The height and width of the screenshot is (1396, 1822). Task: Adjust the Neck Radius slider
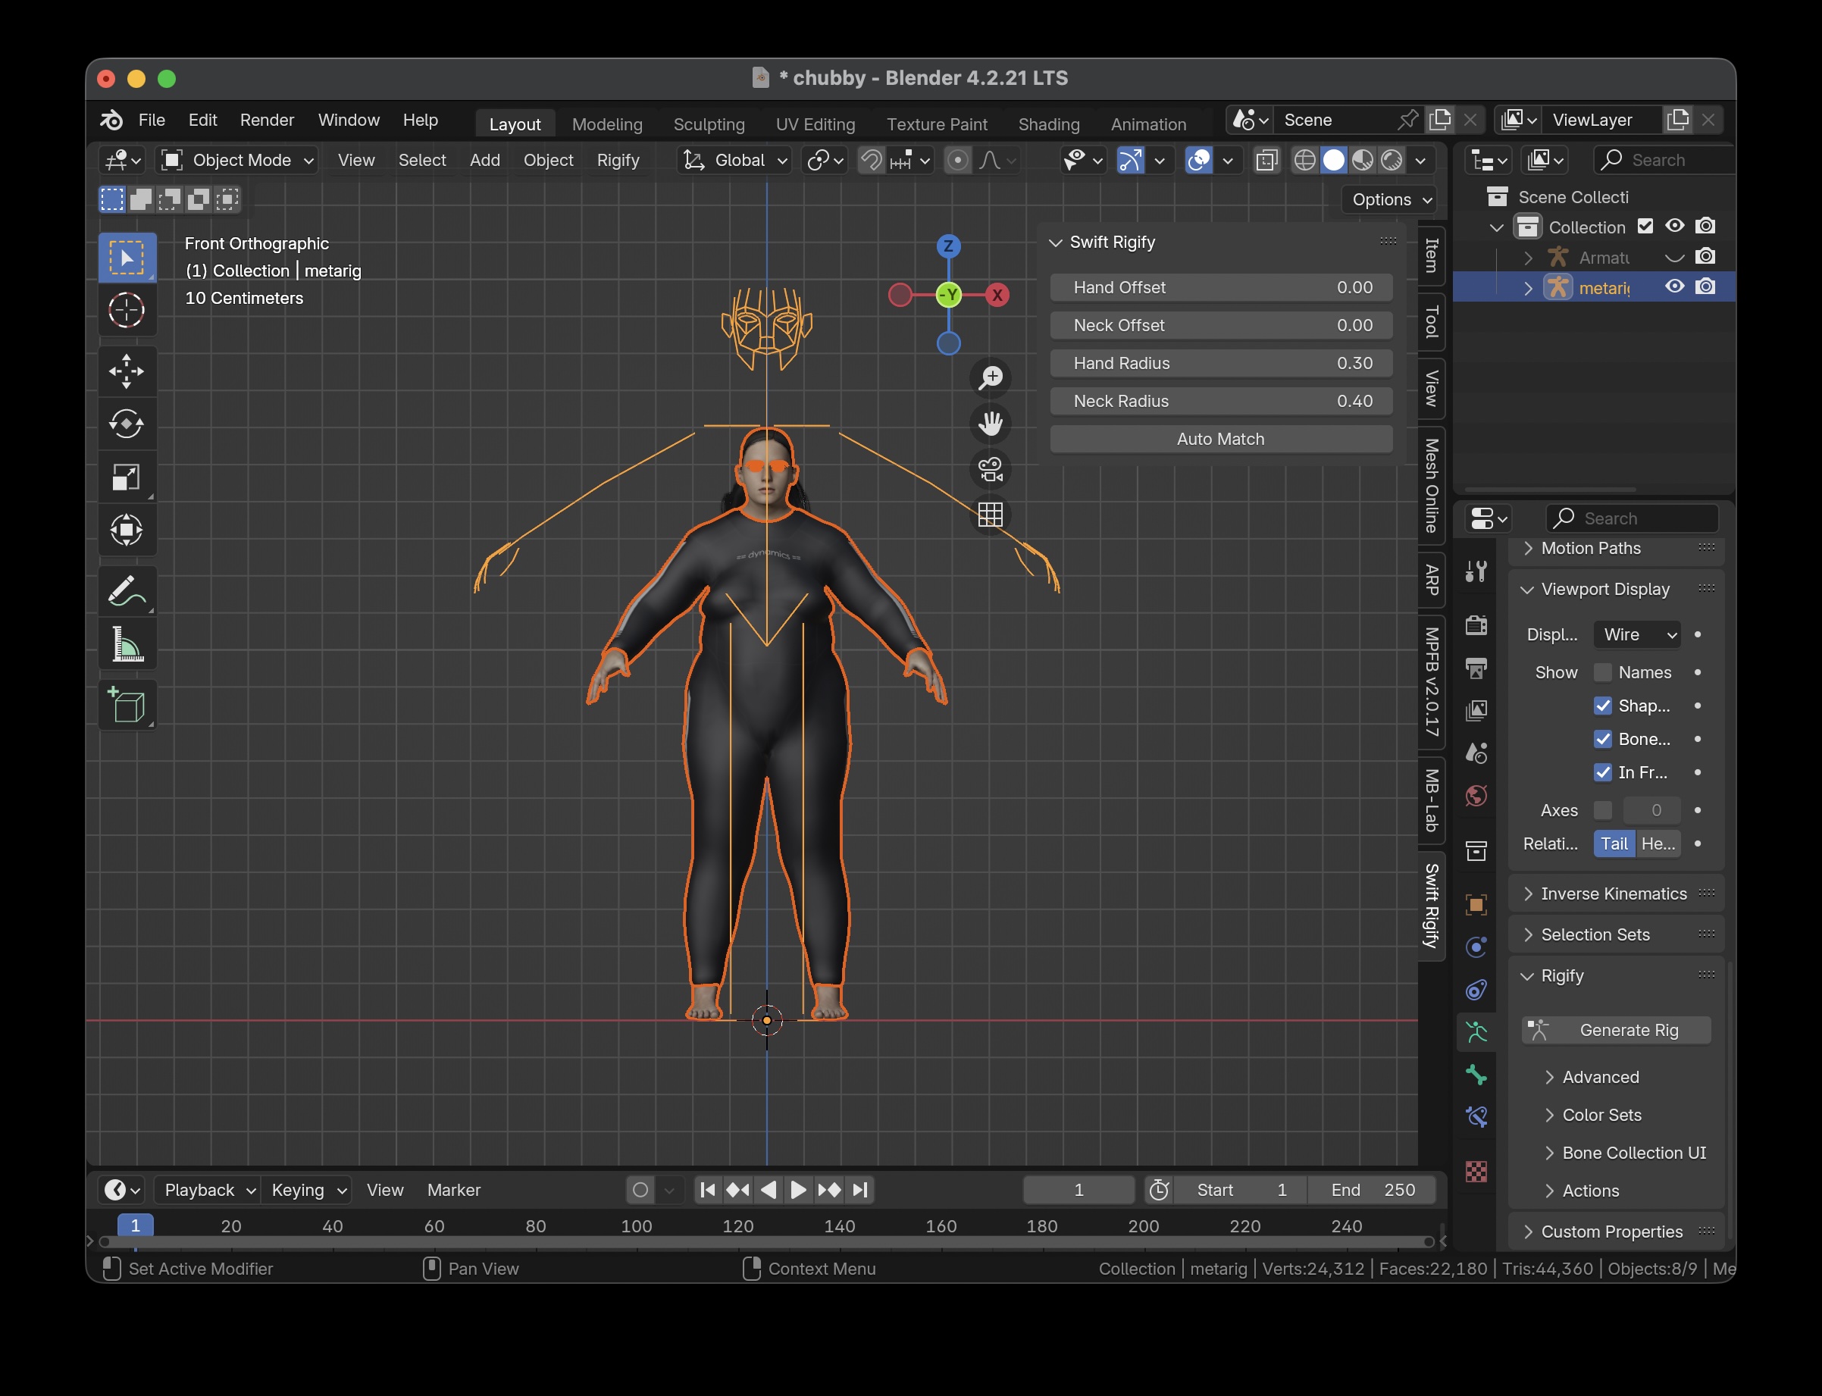(1220, 402)
